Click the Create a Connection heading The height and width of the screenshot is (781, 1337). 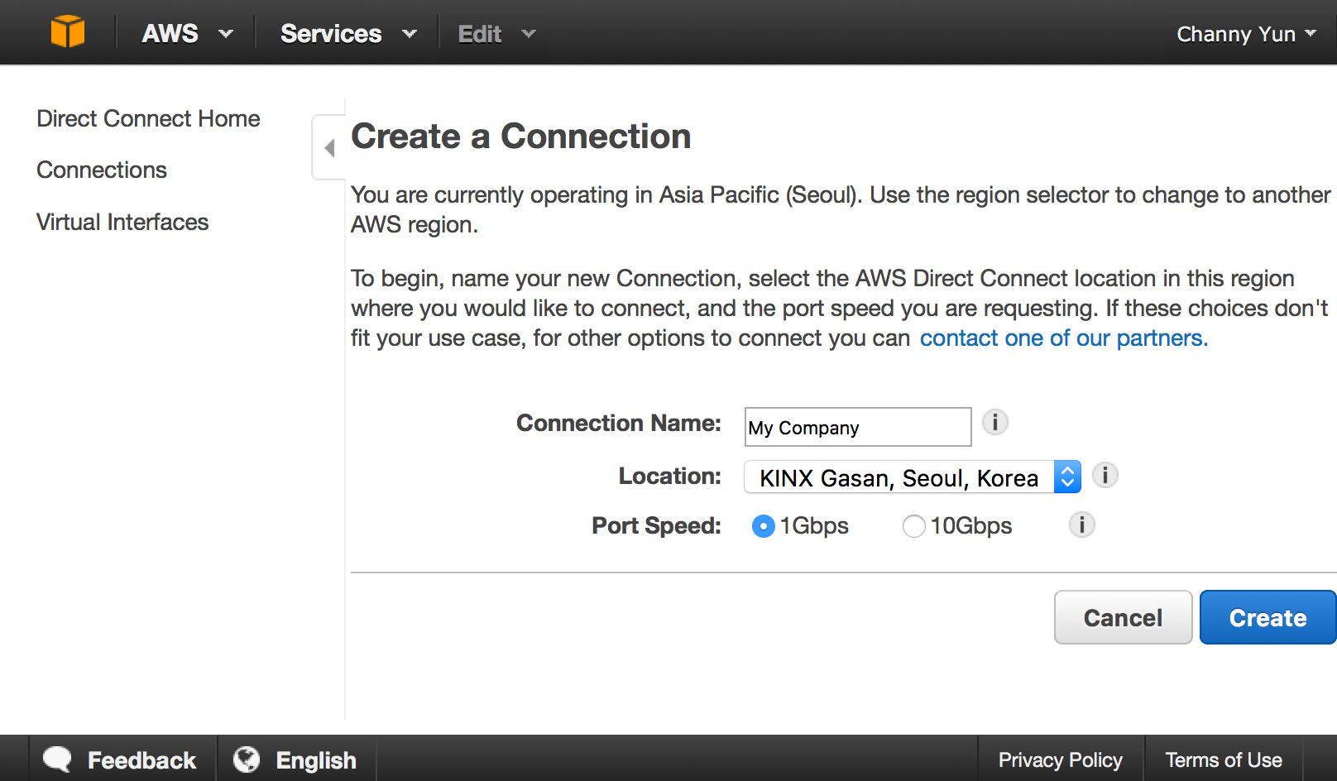coord(521,137)
